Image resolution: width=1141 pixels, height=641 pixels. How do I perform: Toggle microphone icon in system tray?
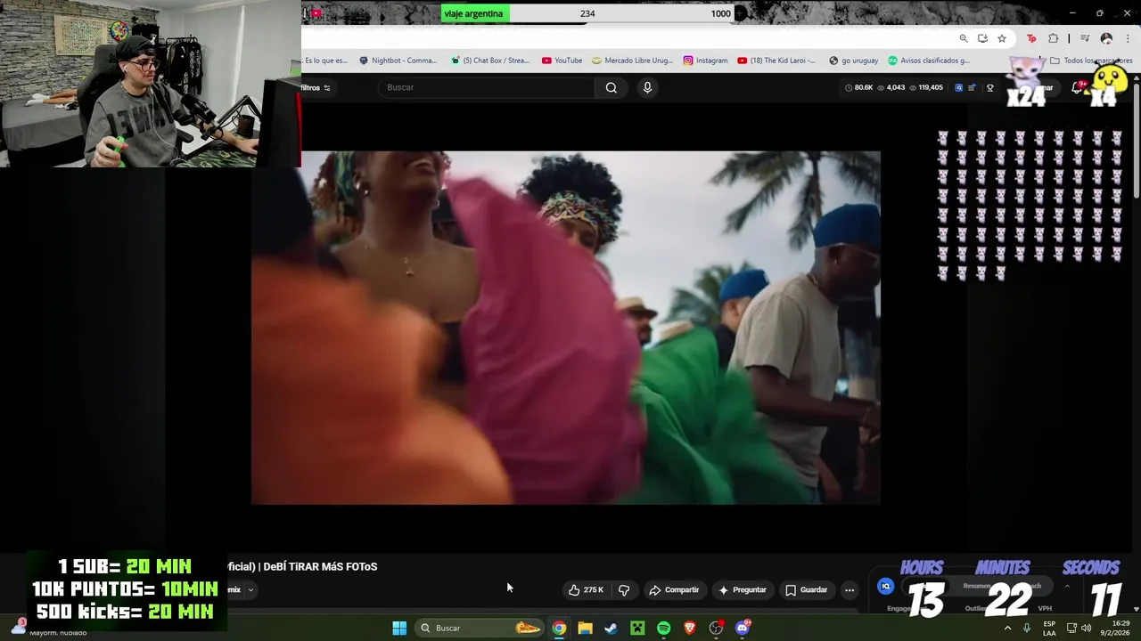1027,628
